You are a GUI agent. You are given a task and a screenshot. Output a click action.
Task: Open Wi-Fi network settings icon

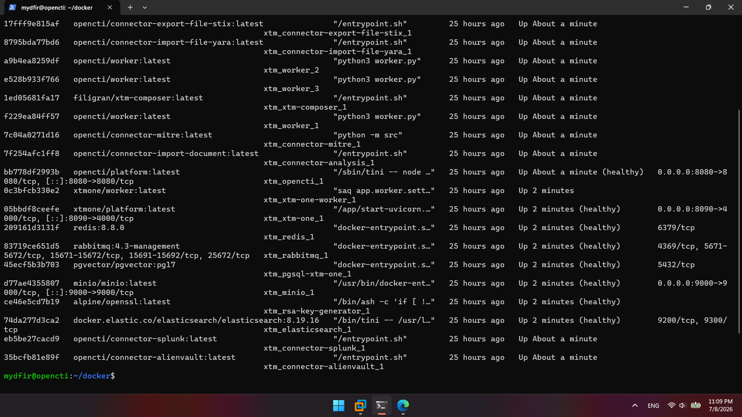coord(671,405)
